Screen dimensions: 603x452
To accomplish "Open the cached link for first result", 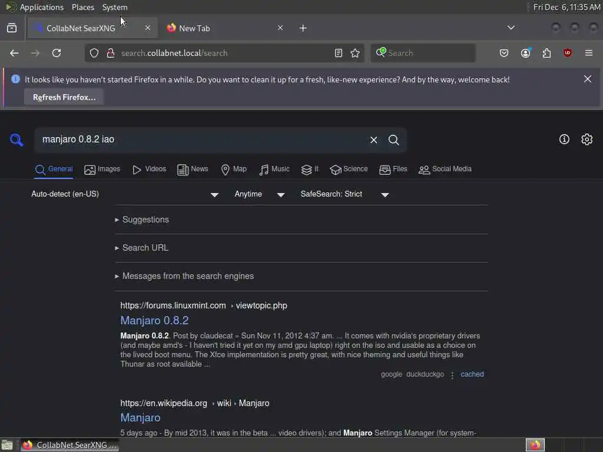I will tap(472, 374).
